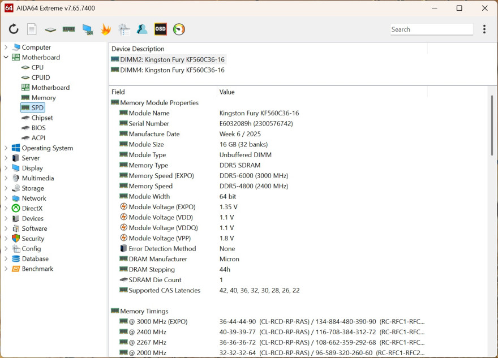Viewport: 498px width, 358px height.
Task: Click the AIDA64 app logo icon
Action: [x=9, y=8]
